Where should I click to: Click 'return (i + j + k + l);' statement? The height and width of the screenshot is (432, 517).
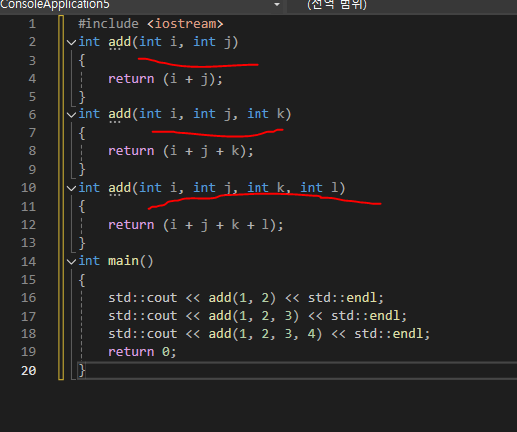[x=196, y=225]
